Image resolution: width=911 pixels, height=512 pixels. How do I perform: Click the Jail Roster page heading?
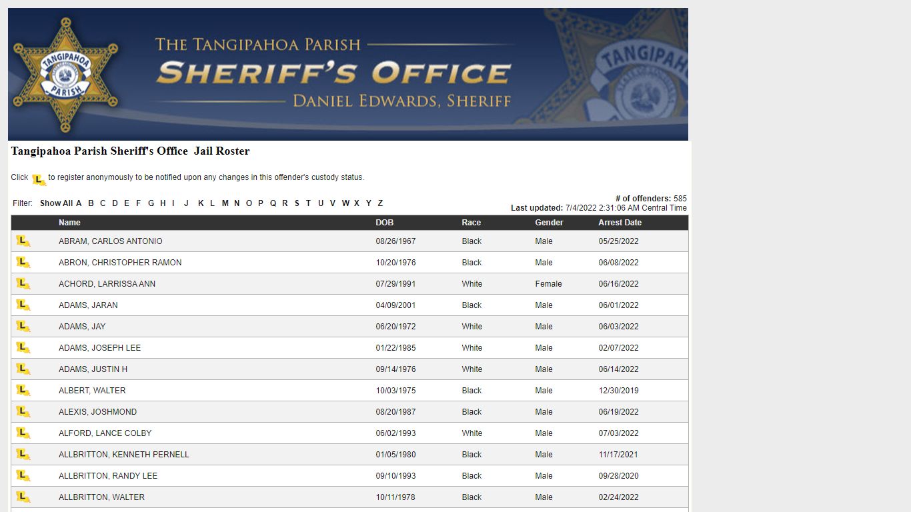click(x=130, y=151)
